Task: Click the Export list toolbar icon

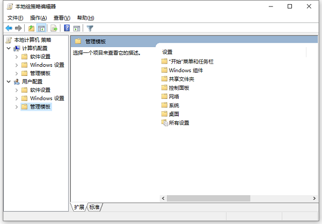Action: point(54,28)
